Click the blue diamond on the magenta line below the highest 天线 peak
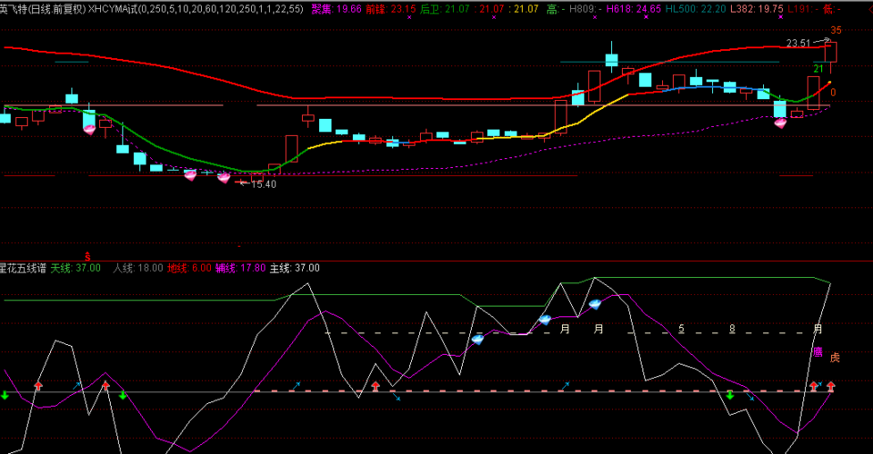Image resolution: width=873 pixels, height=454 pixels. (595, 304)
